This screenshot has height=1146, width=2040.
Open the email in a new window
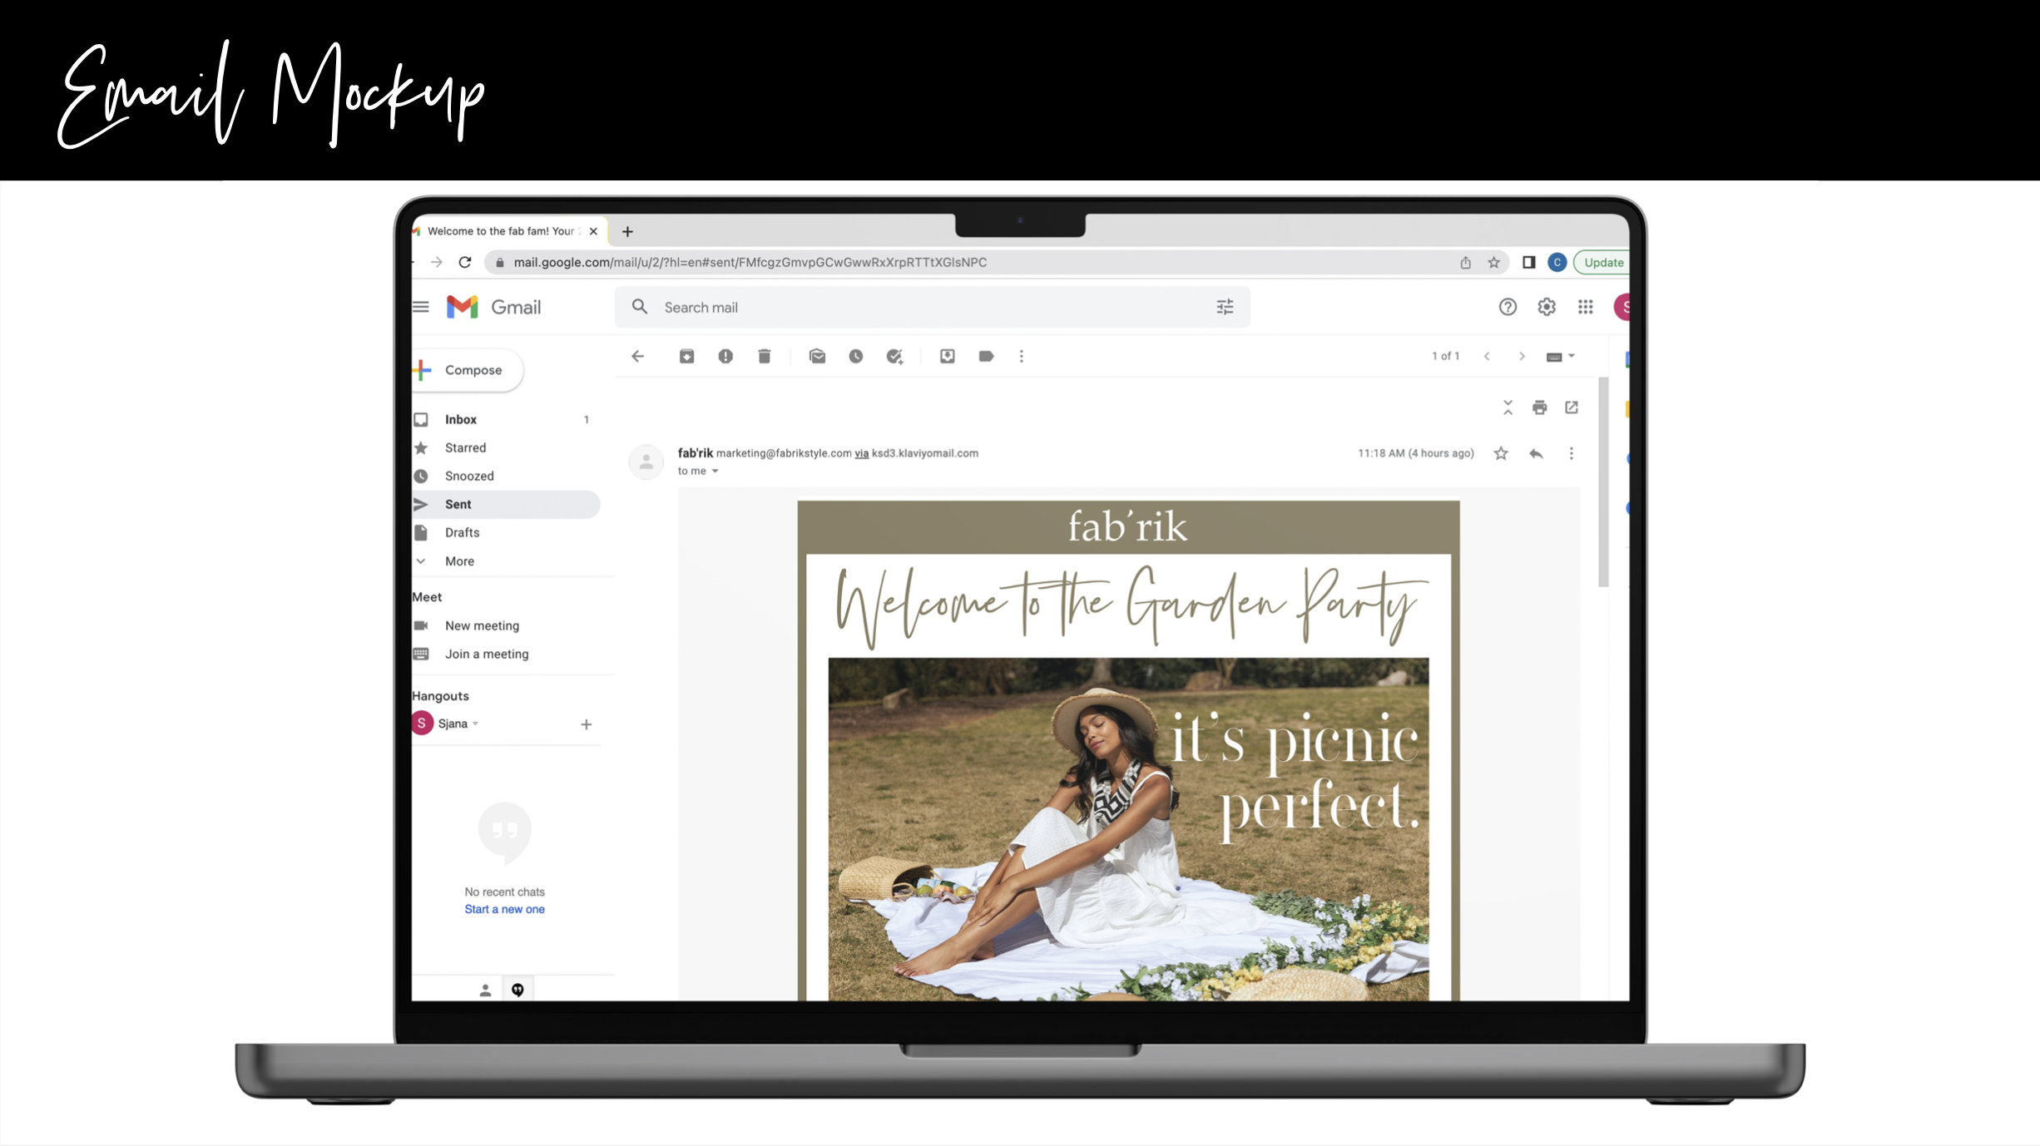pyautogui.click(x=1572, y=408)
